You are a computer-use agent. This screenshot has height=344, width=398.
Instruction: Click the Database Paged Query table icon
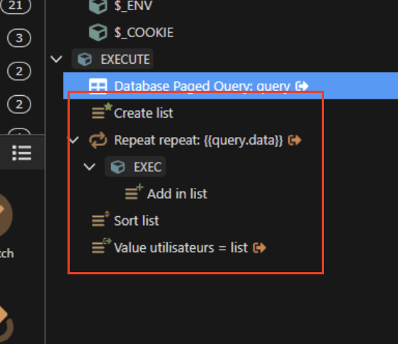[98, 86]
